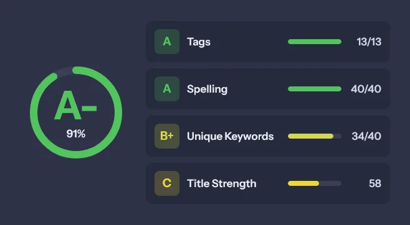Click the yellow-green Unique Keywords progress bar
The height and width of the screenshot is (225, 410).
pyautogui.click(x=315, y=136)
